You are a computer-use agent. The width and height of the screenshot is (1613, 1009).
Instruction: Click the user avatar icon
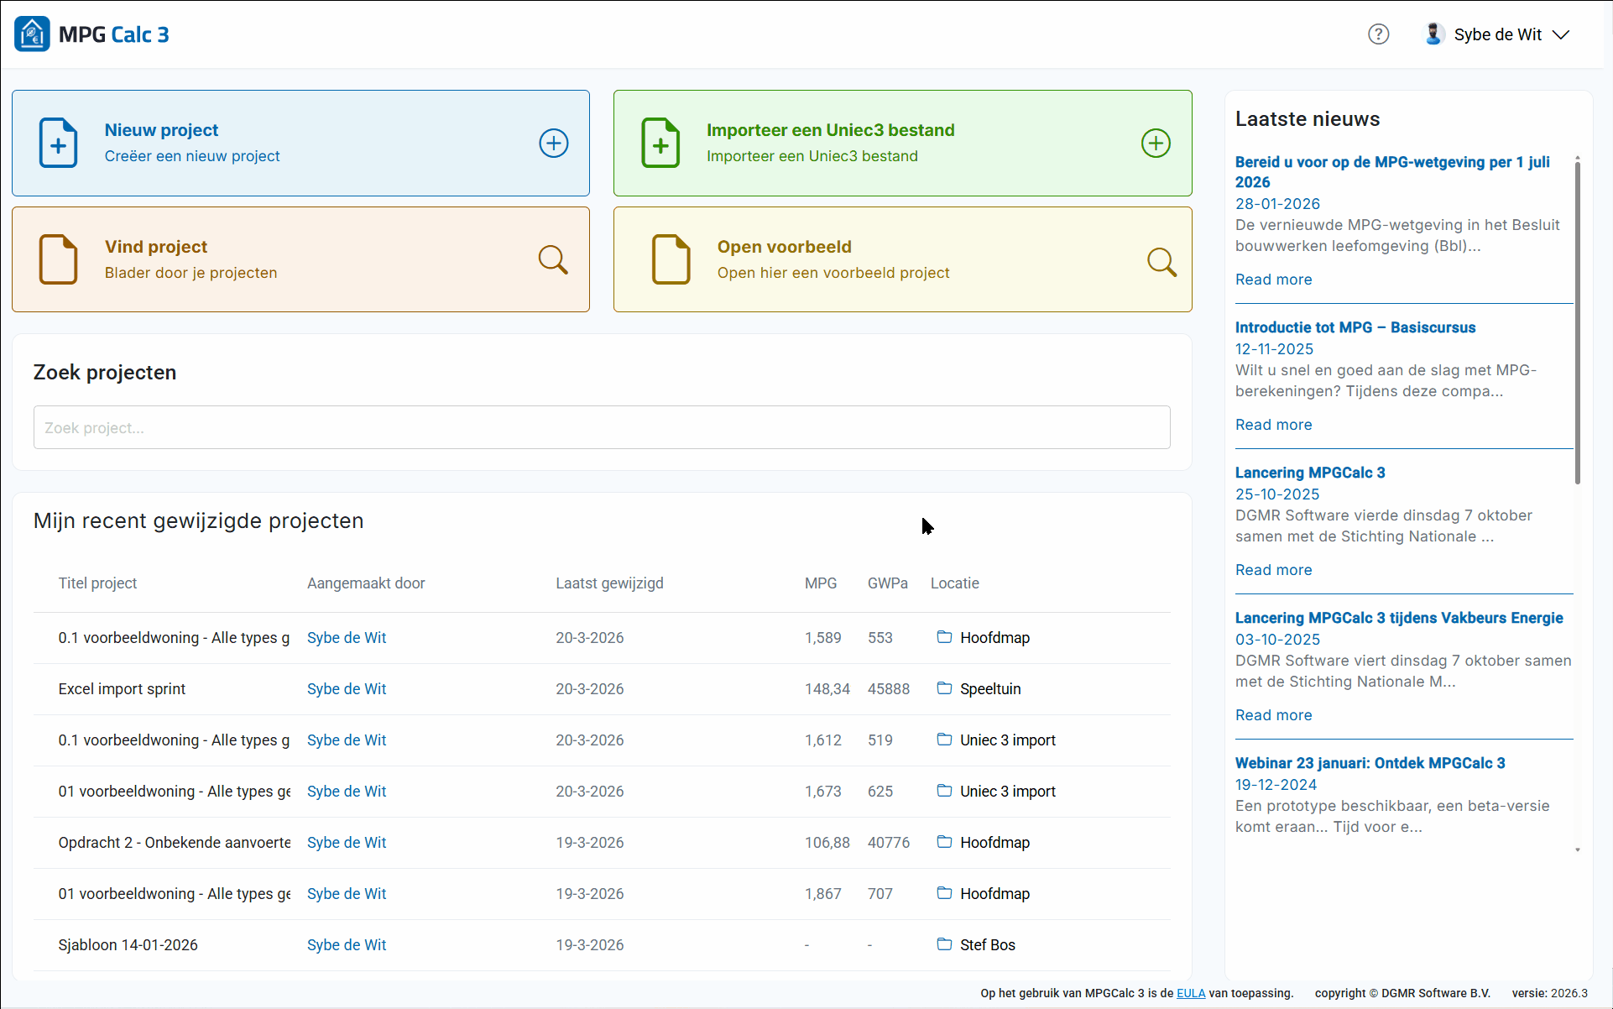click(x=1433, y=34)
